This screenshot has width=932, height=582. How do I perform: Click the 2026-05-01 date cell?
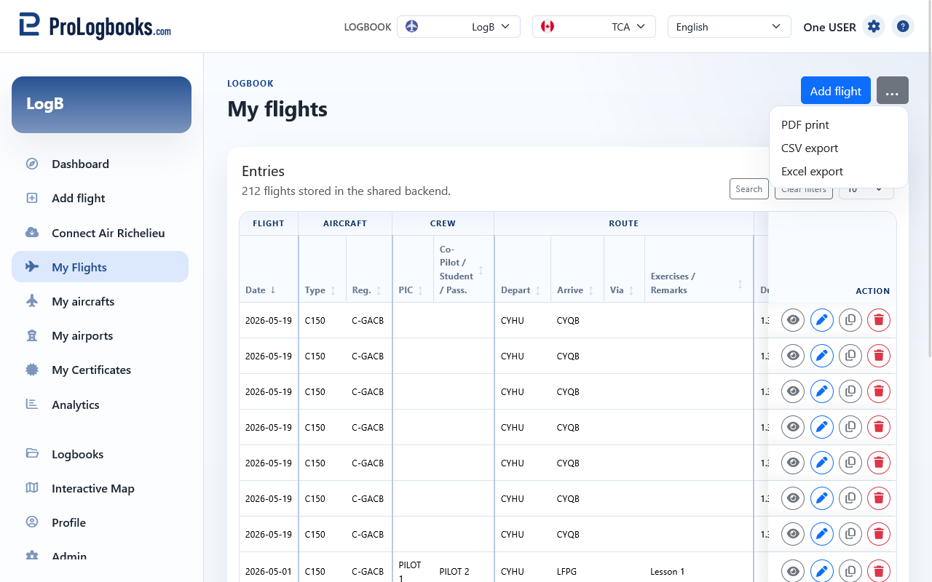(269, 571)
